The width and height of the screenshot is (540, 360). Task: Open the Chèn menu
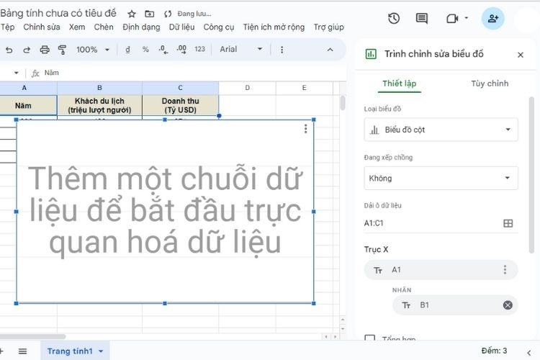click(x=104, y=27)
